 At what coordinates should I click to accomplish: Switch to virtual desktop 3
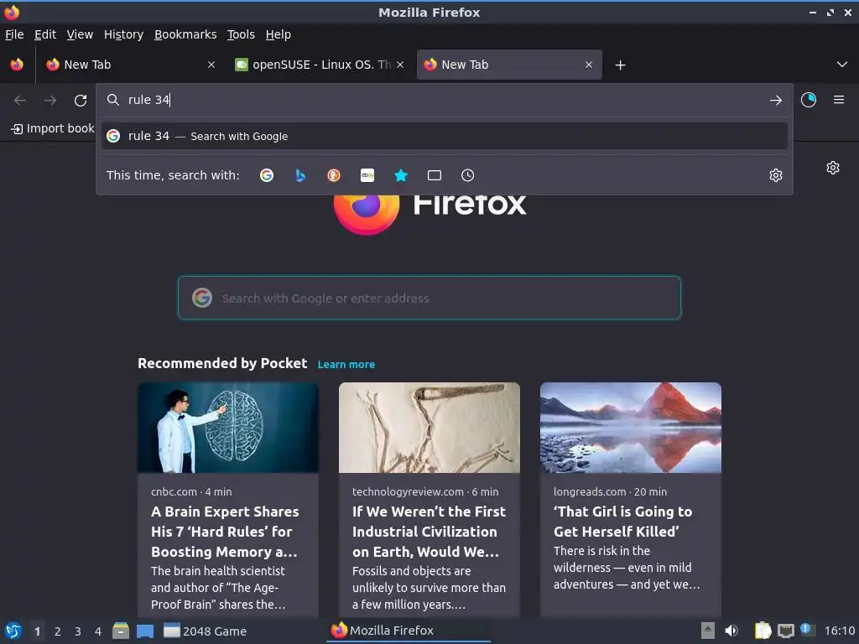[78, 631]
